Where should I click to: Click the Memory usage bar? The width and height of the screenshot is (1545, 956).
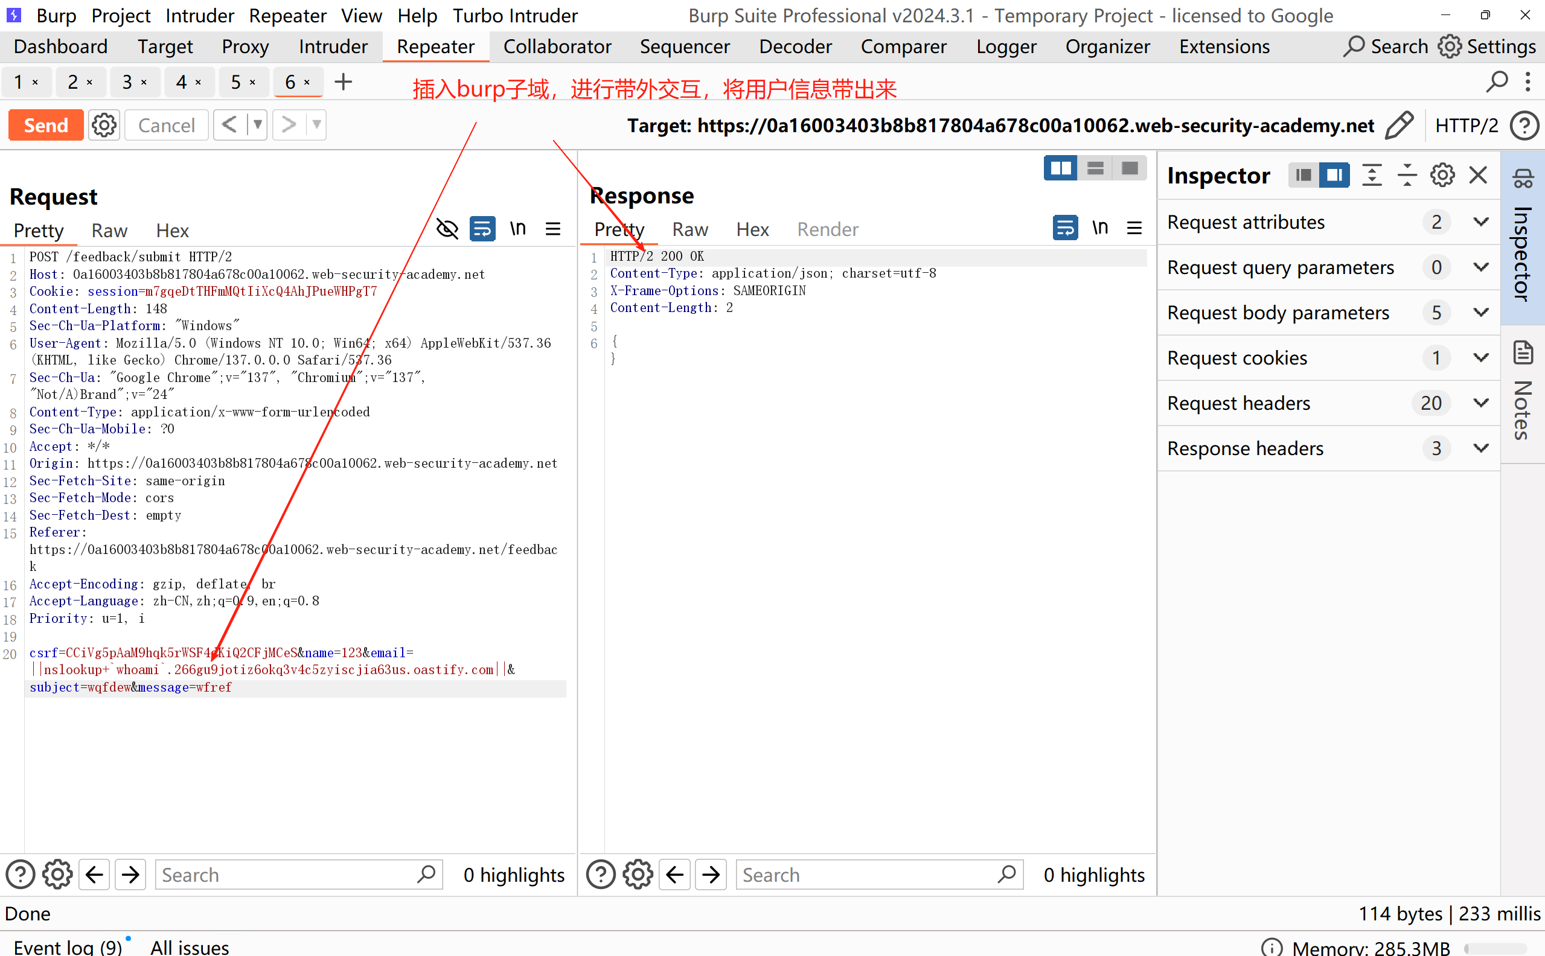point(1495,948)
